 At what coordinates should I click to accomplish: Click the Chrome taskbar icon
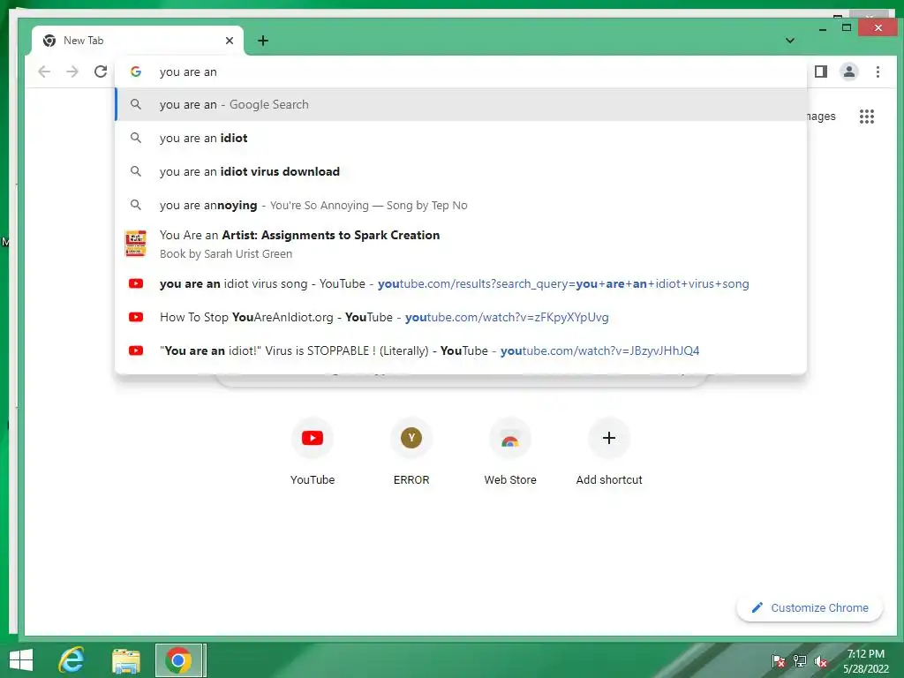tap(178, 660)
